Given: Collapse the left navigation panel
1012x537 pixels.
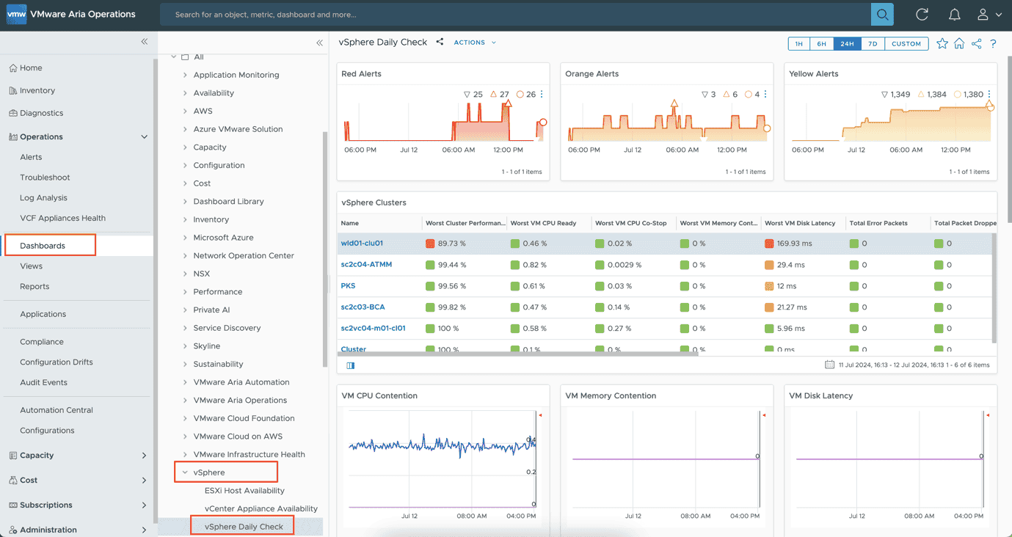Looking at the screenshot, I should coord(145,42).
